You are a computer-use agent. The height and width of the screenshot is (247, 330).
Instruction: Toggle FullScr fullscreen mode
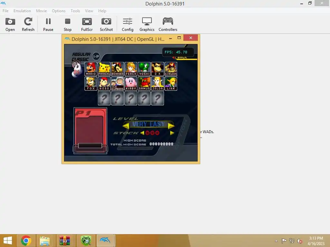[x=87, y=24]
